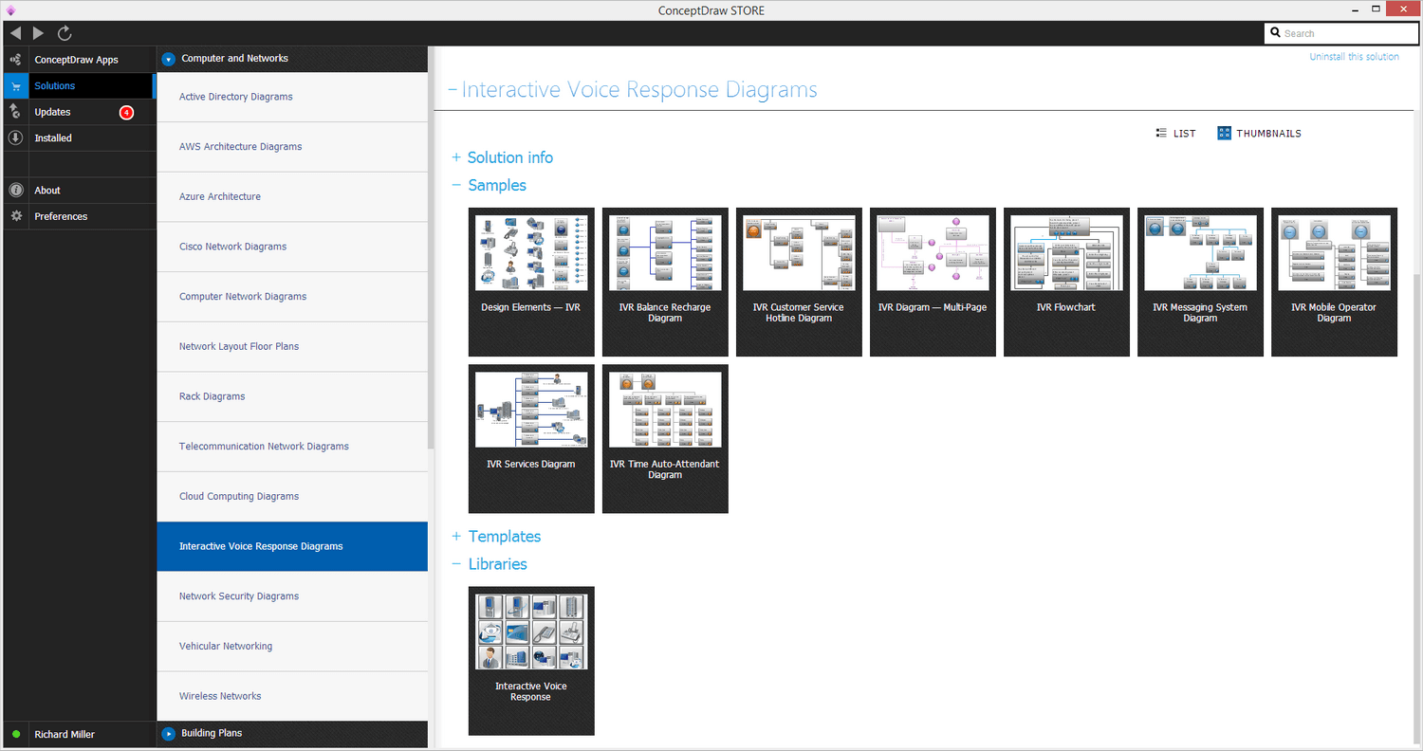The image size is (1423, 751).
Task: Click the Installed download icon
Action: point(15,137)
